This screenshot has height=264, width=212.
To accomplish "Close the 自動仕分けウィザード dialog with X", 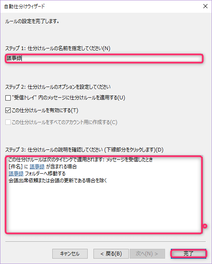I will pyautogui.click(x=205, y=6).
